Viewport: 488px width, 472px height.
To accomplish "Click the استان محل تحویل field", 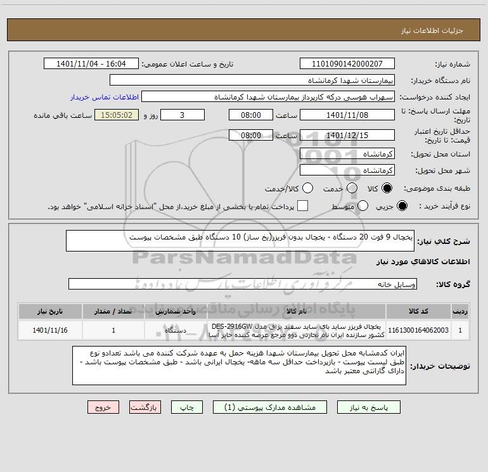I will pos(347,154).
